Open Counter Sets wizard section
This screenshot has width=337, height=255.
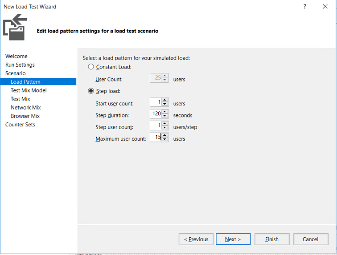click(x=20, y=124)
